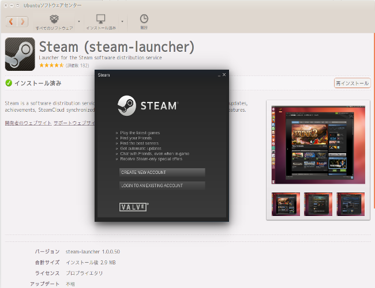
Task: Click the 'Steam (steam-launcher)' title heading
Action: [117, 47]
